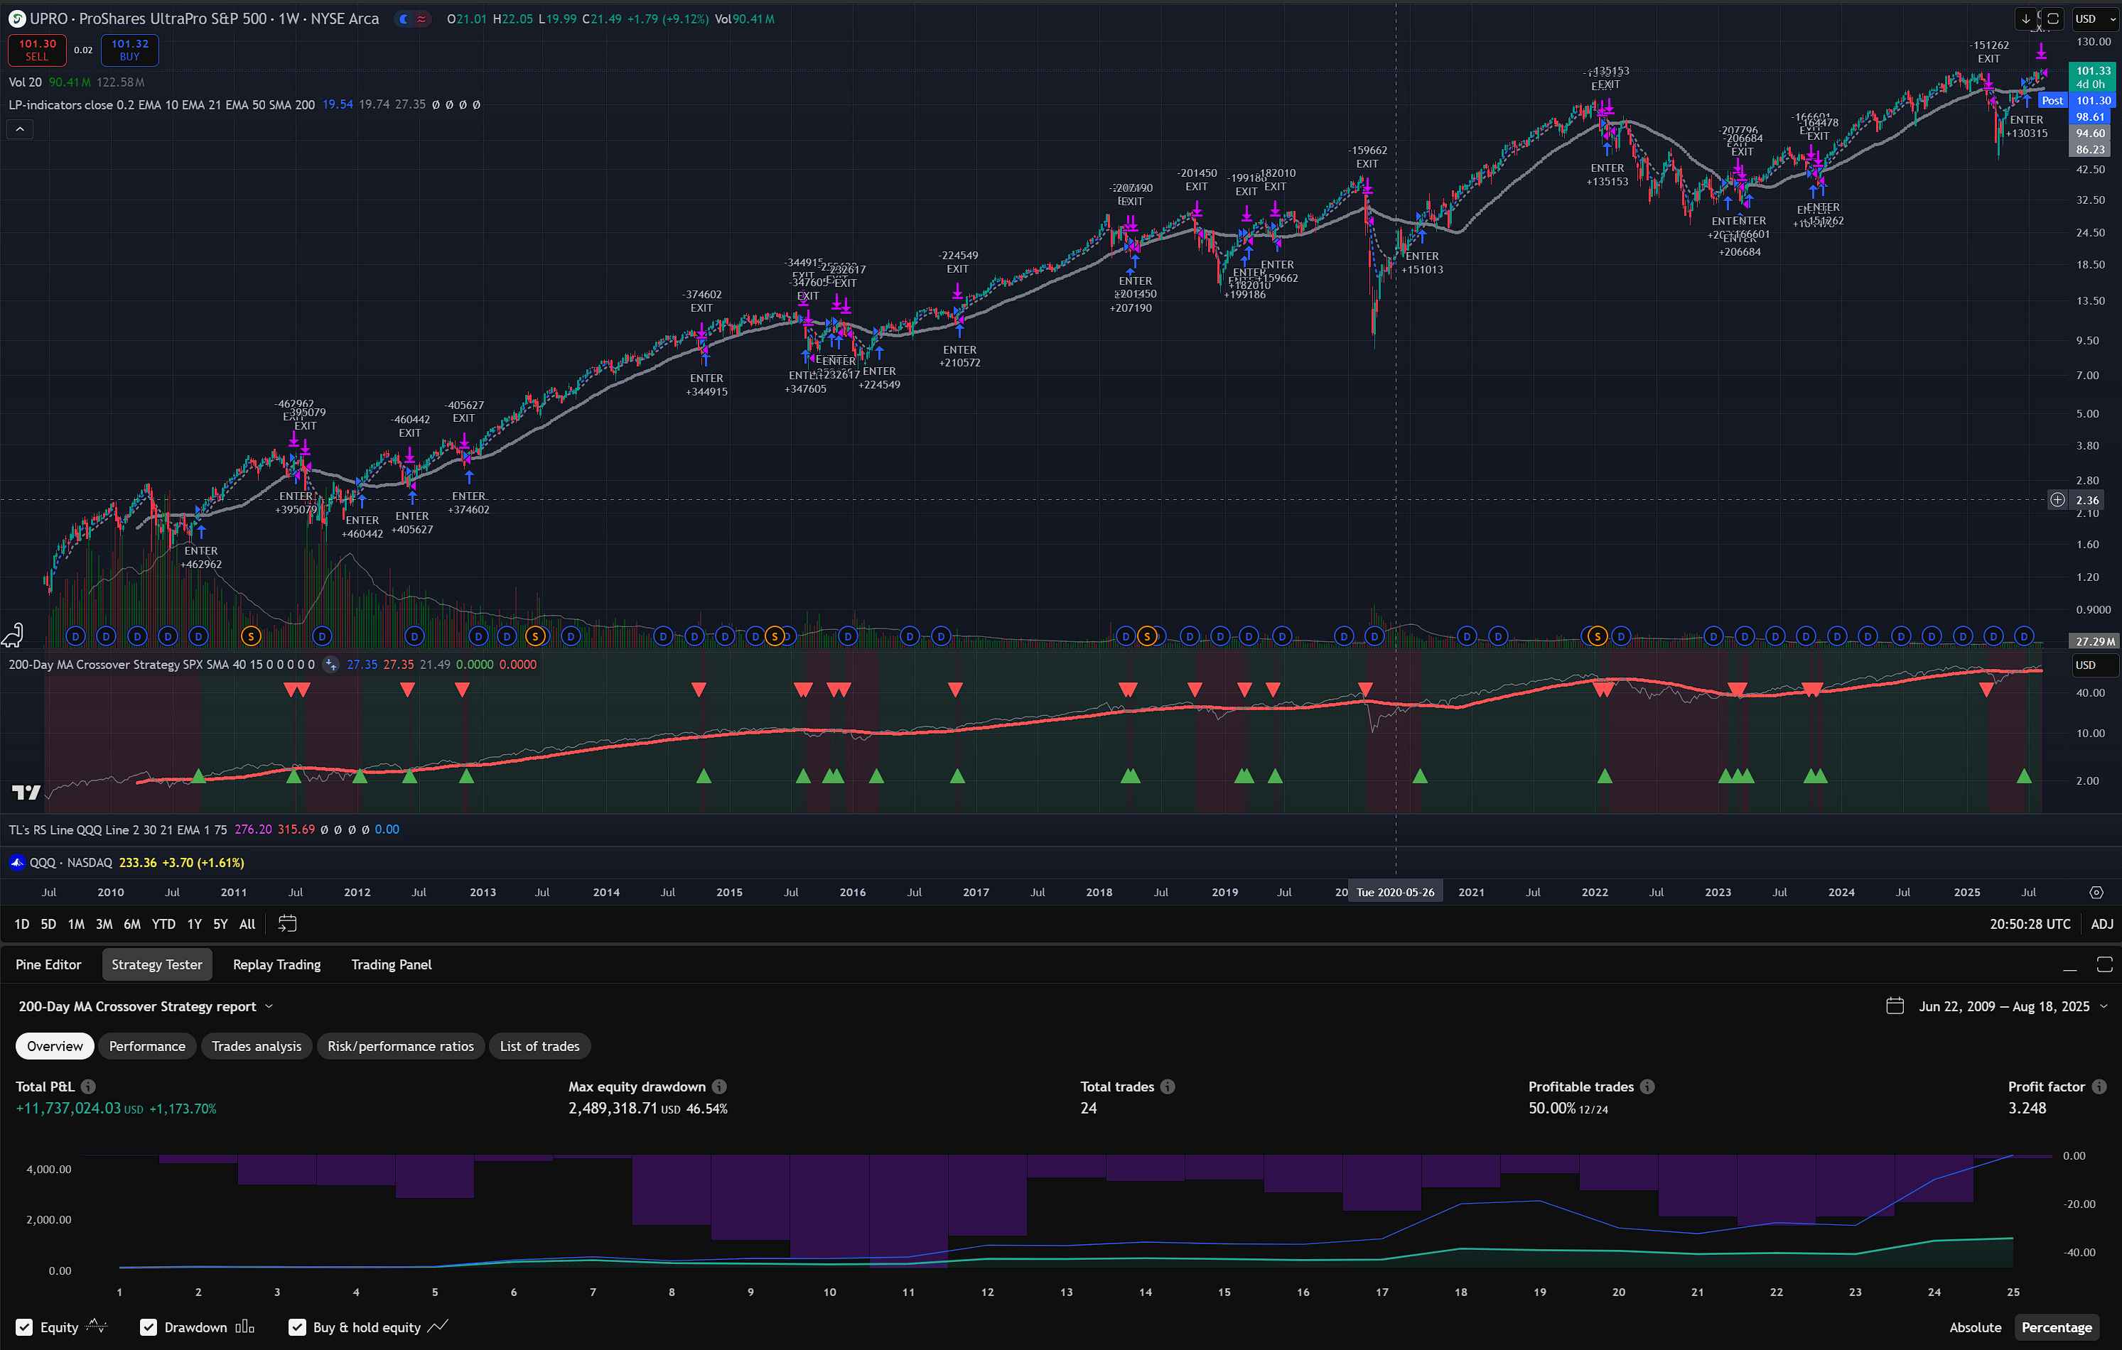Select the 1M time range
The width and height of the screenshot is (2122, 1350).
click(77, 924)
